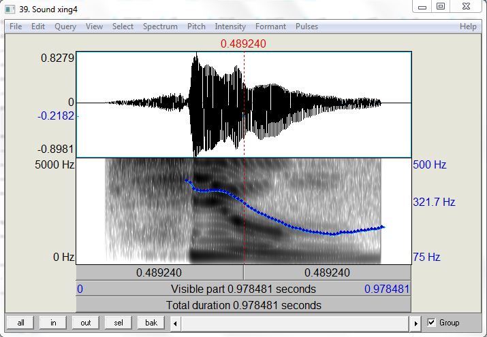
Task: Click the horizontal scrollbar track
Action: coord(295,323)
